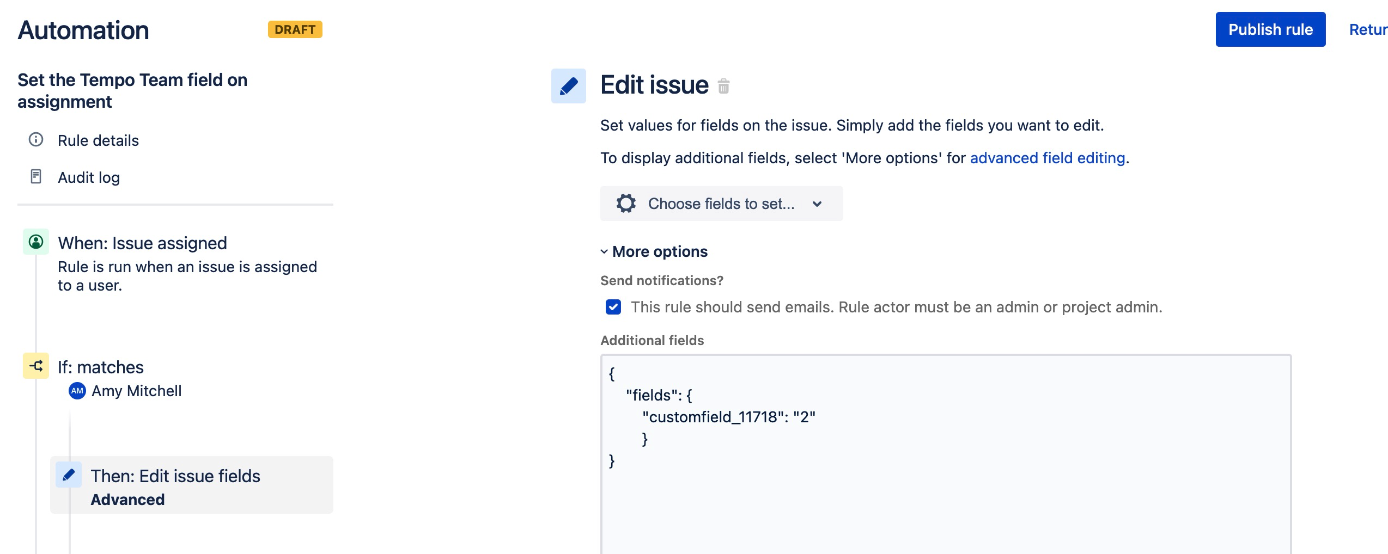Click the green Issue assigned trigger icon
This screenshot has height=554, width=1388.
[x=36, y=242]
